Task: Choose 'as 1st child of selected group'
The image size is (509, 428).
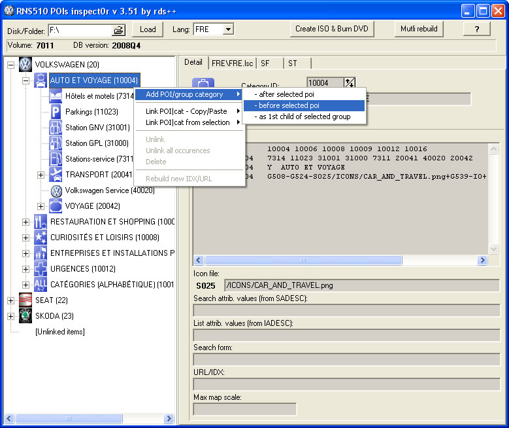Action: (x=304, y=116)
